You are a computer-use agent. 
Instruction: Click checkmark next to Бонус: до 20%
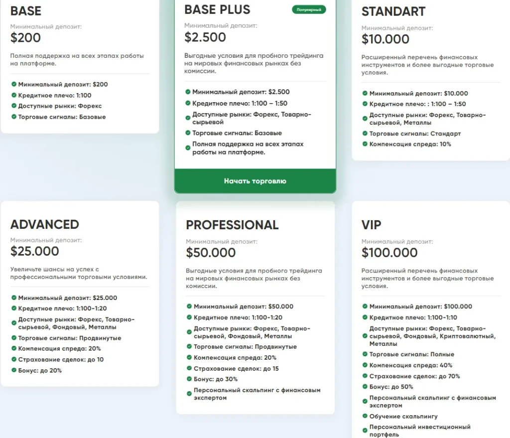14,370
